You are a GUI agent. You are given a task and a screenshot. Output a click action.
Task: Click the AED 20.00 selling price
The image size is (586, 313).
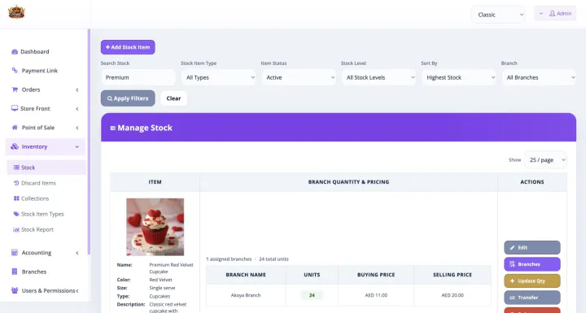coord(453,295)
